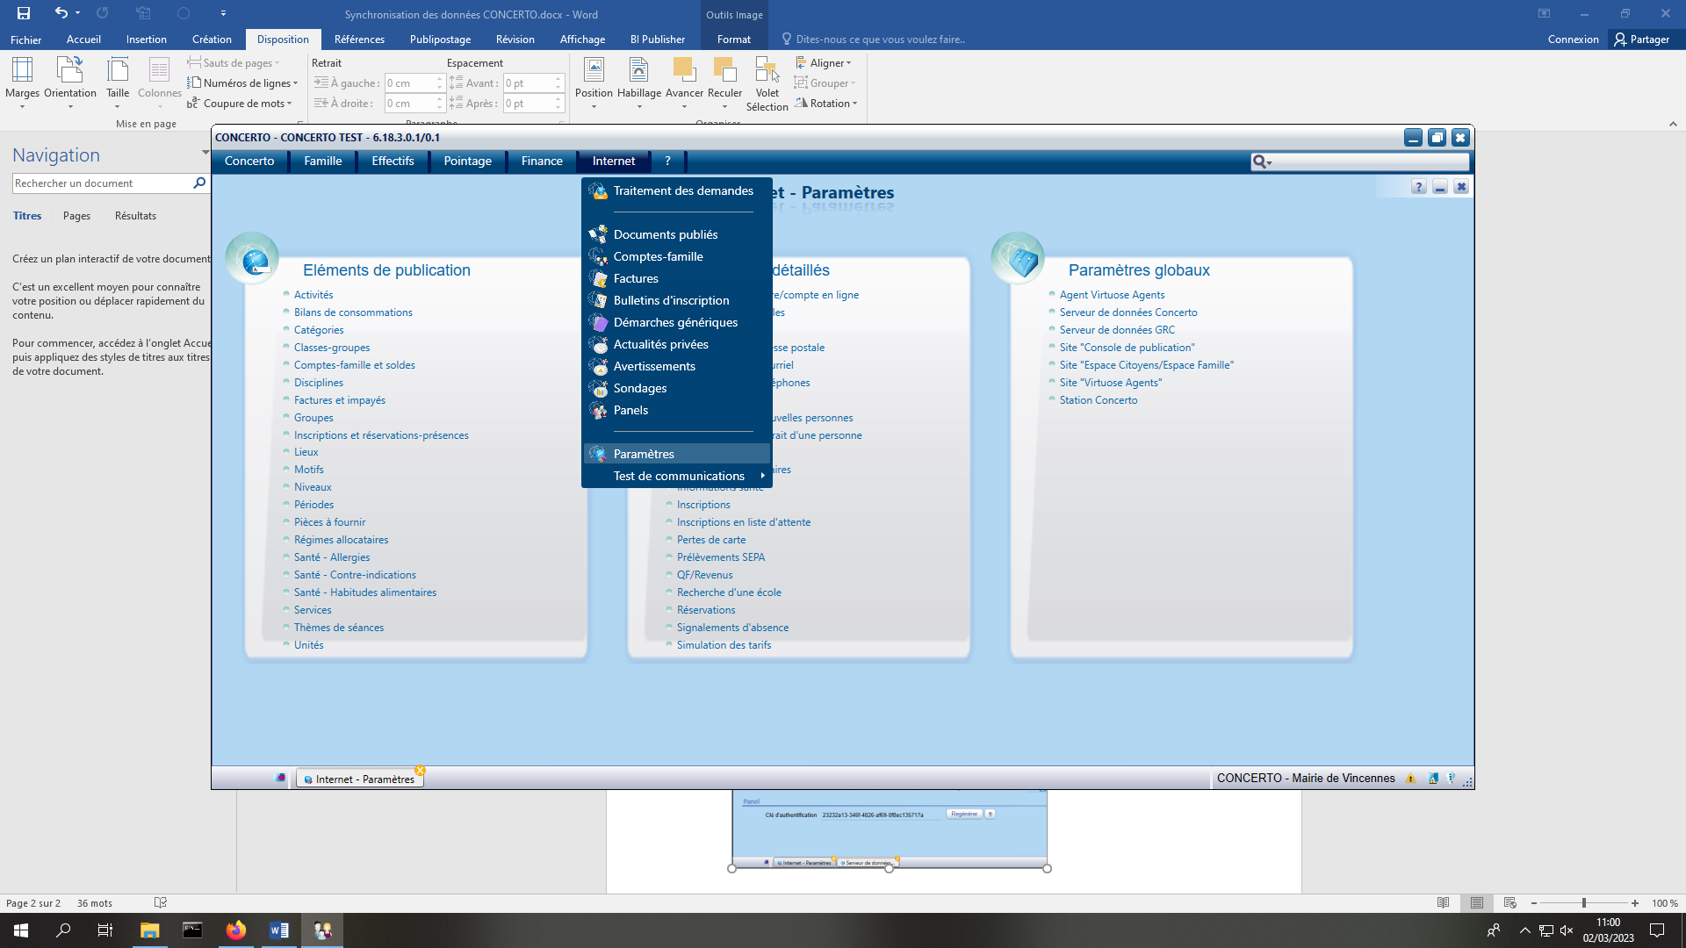Click the Factures menu icon
Viewport: 1686px width, 948px height.
point(598,278)
